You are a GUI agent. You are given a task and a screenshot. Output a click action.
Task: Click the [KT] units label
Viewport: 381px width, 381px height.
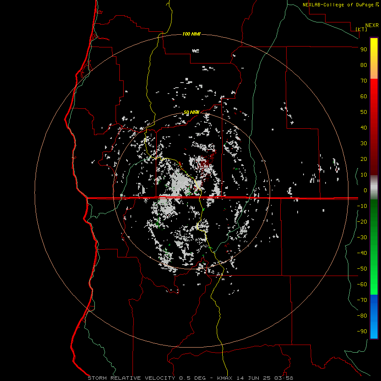(x=361, y=29)
